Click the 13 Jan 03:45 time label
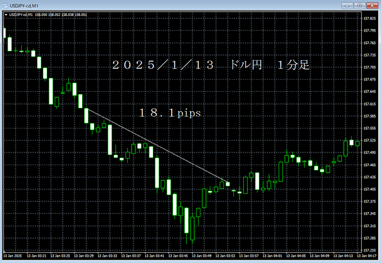The width and height of the screenshot is (381, 263). (x=178, y=256)
